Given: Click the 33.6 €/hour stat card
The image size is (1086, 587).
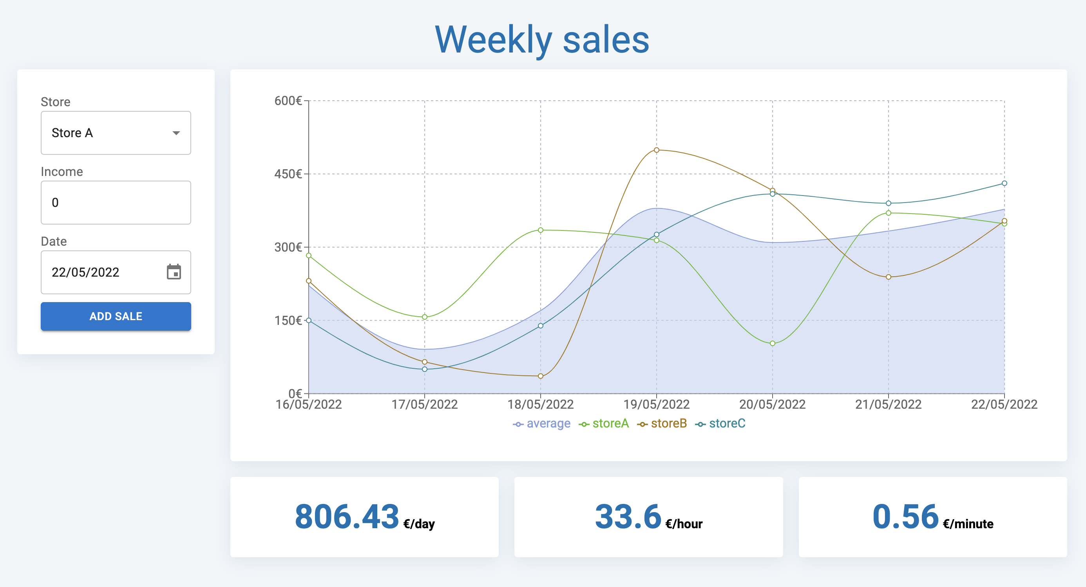Looking at the screenshot, I should tap(649, 518).
